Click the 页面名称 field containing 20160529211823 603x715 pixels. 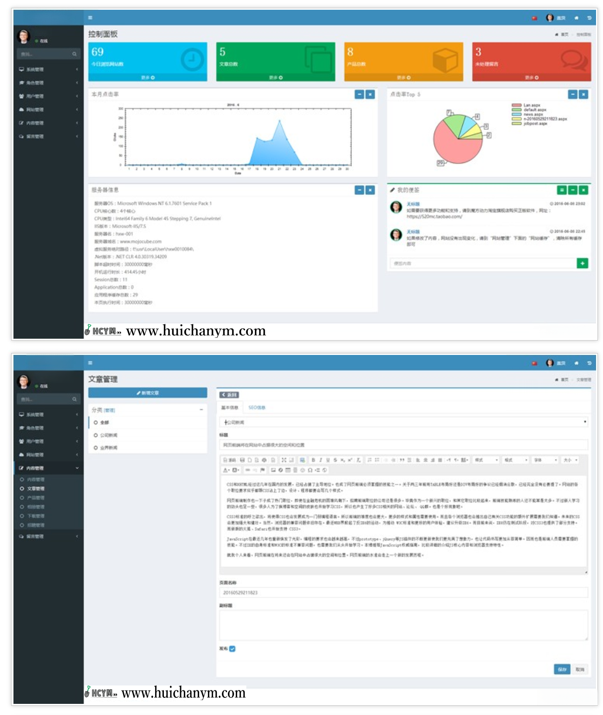point(403,593)
